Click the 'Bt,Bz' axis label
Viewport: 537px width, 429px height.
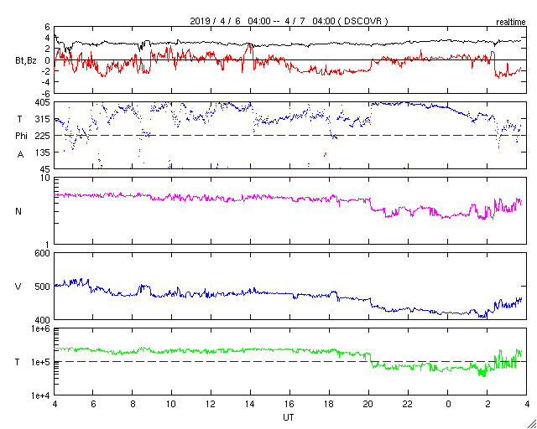point(26,60)
